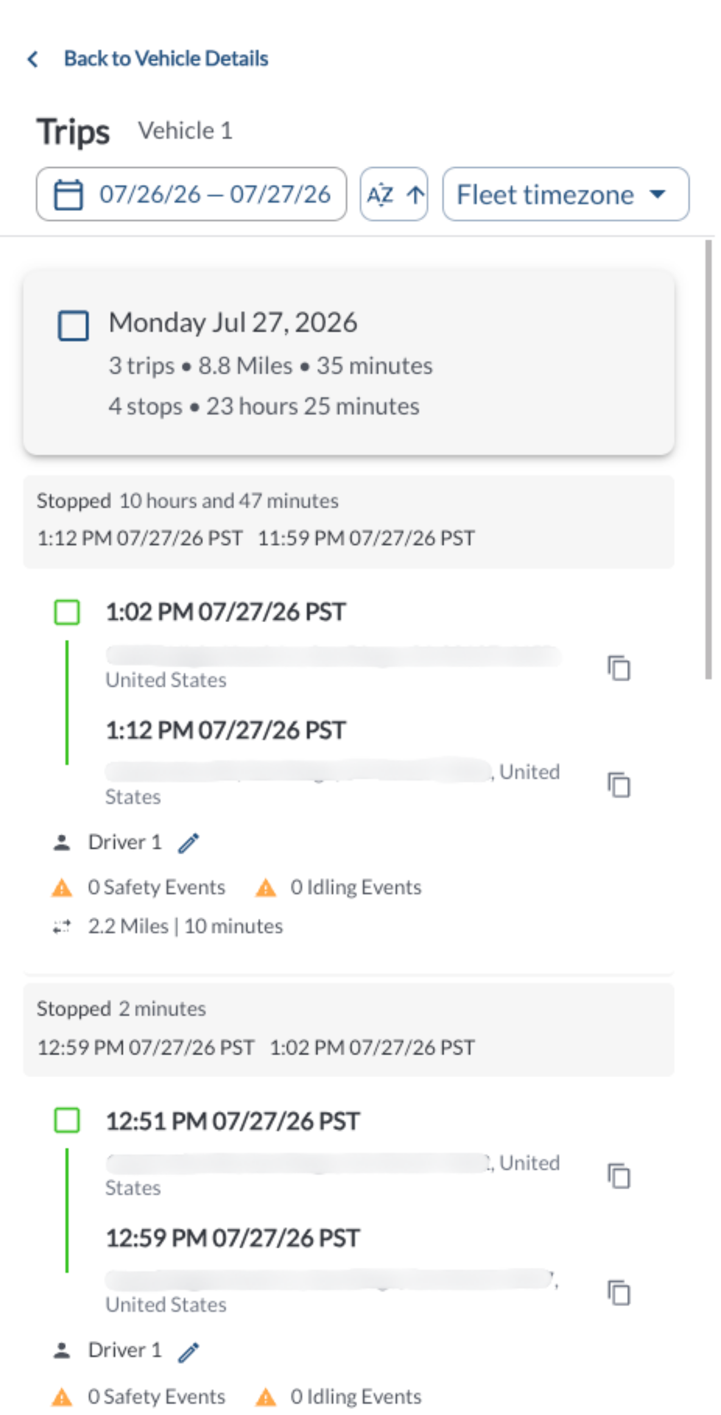Viewport: 721px width, 1415px height.
Task: Copy start address of 12:51 PM trip
Action: click(619, 1176)
